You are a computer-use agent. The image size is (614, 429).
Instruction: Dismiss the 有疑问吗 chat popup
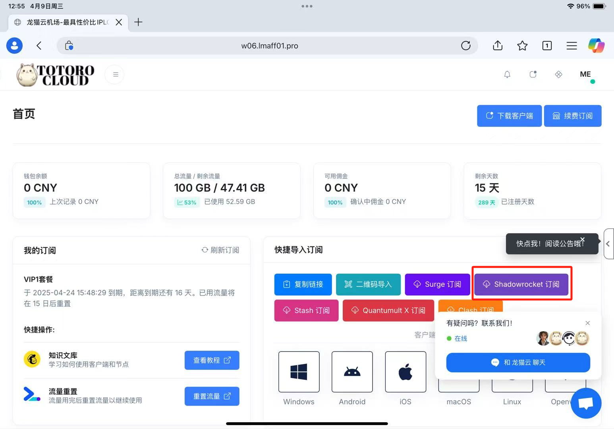pos(588,323)
